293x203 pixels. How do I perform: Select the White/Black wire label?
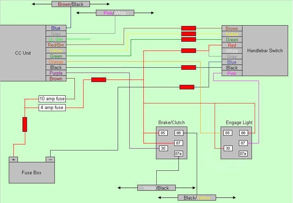pos(156,188)
